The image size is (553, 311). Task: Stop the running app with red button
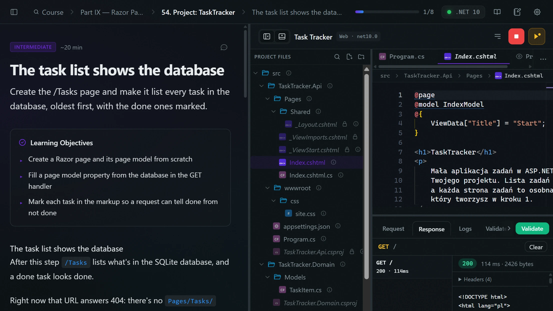pos(516,36)
